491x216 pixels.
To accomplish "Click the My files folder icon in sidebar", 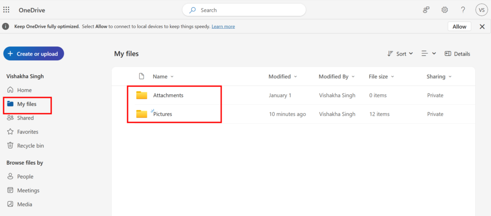I will (x=11, y=104).
